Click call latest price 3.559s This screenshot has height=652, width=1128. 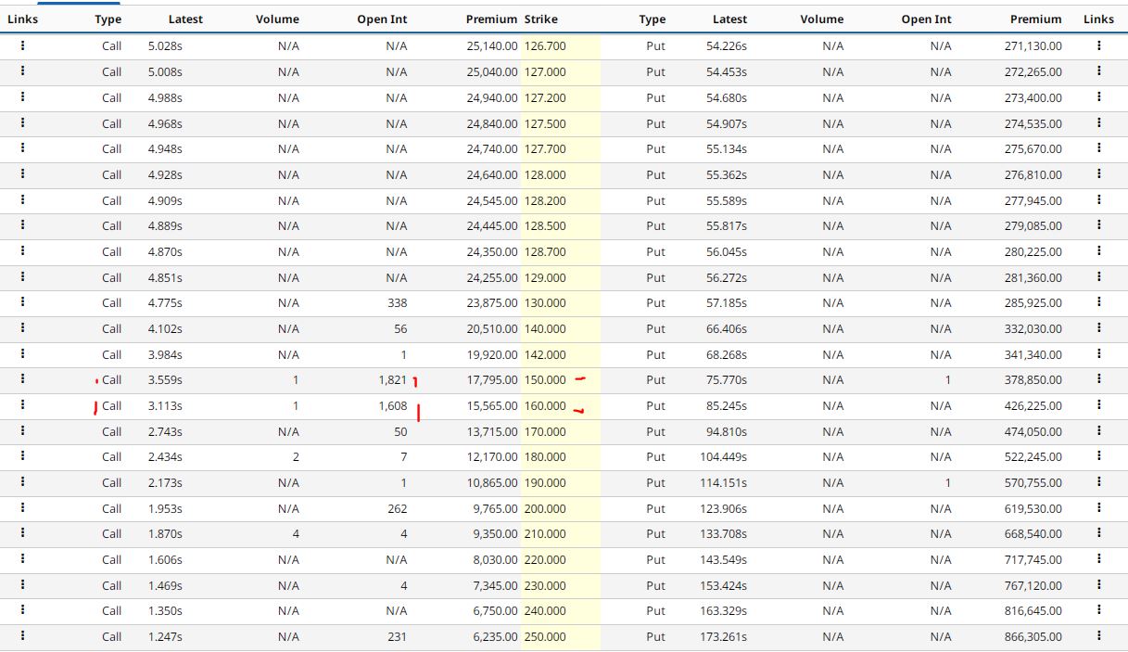[x=165, y=379]
